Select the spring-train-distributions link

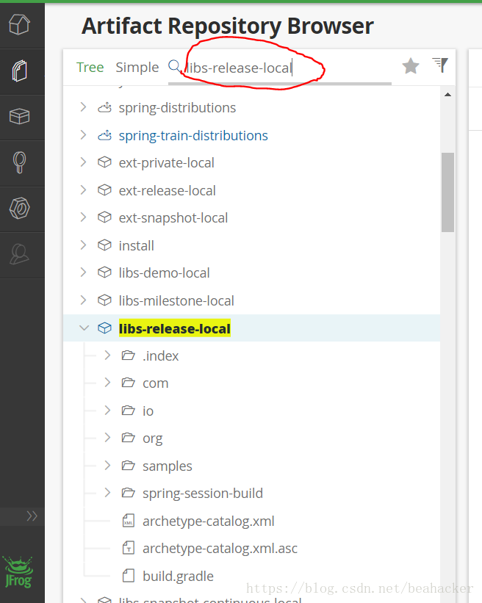[193, 135]
